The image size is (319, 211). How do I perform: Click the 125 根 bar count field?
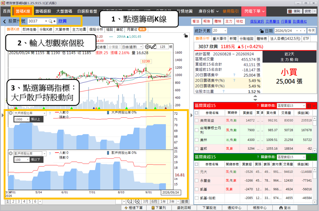162,47
